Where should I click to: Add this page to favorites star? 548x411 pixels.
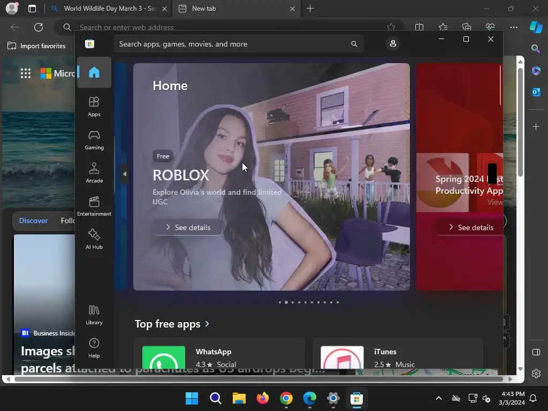click(x=391, y=27)
